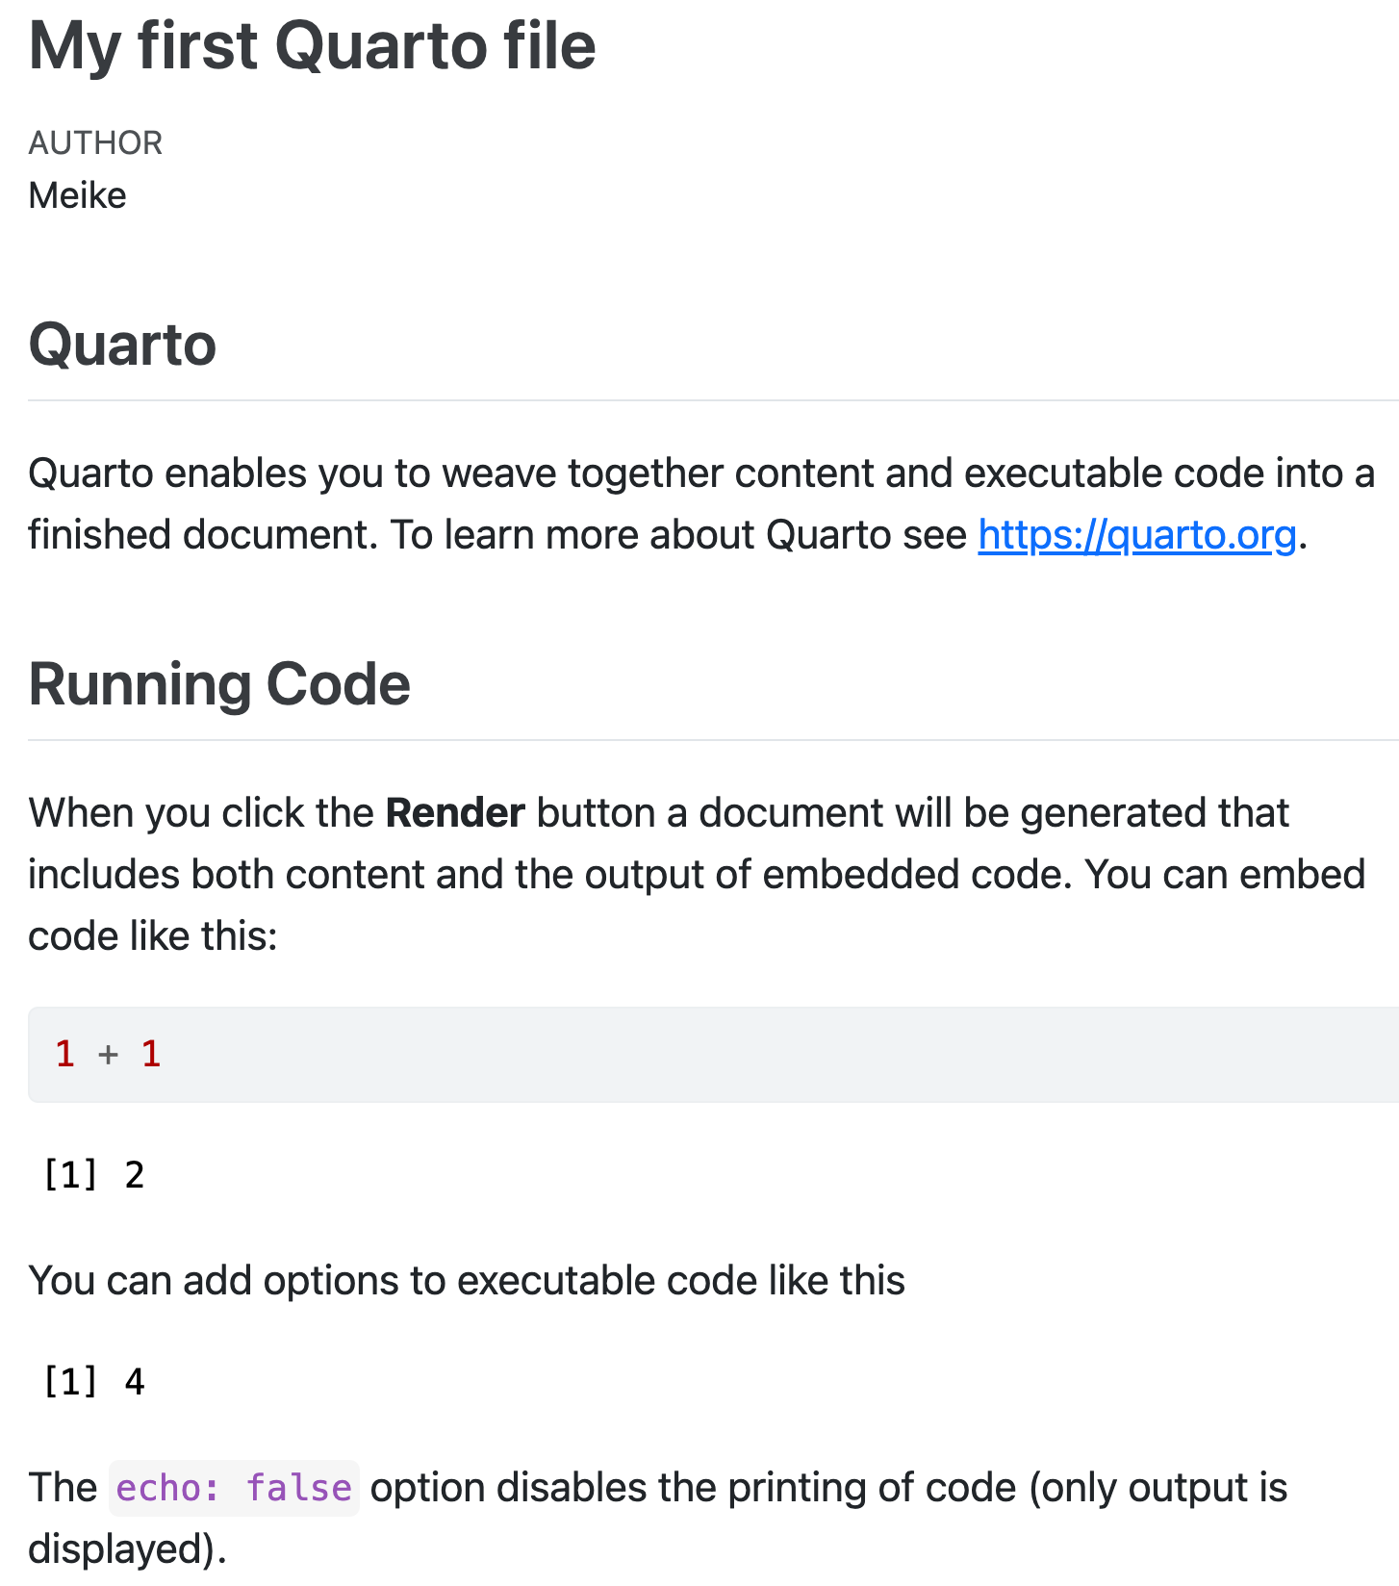Screen dimensions: 1399x1586
Task: Click the bold word Render
Action: pyautogui.click(x=455, y=813)
